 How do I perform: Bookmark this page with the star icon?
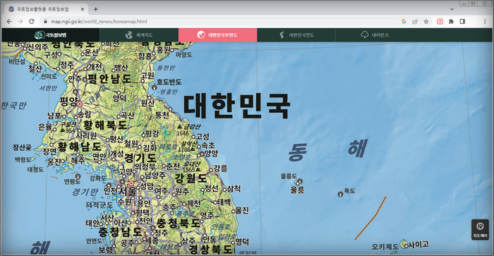[426, 21]
